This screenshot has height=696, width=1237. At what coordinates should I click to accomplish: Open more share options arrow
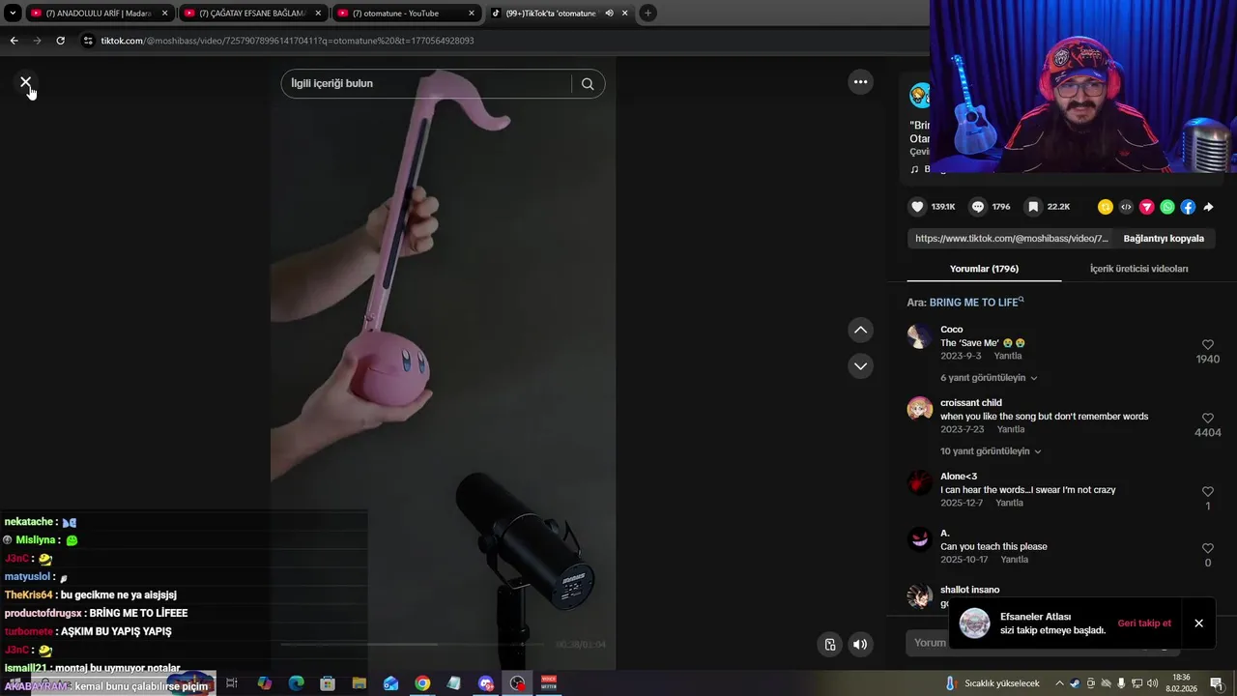point(1208,207)
